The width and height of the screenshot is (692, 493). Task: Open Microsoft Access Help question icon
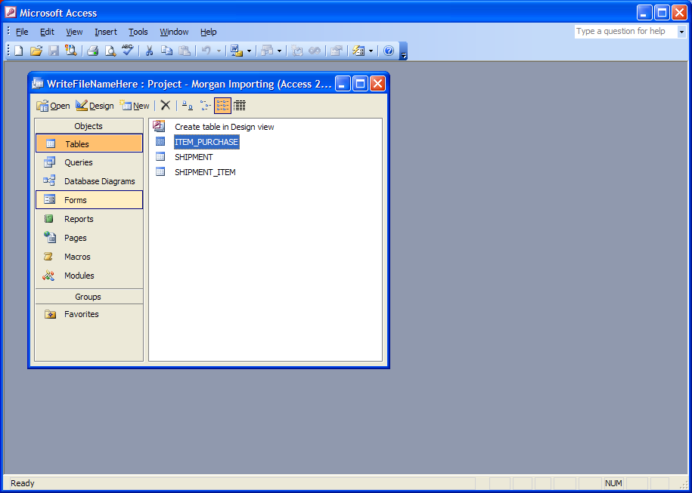(x=389, y=51)
